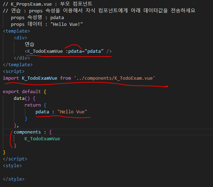Click the 'import' keyword
The height and width of the screenshot is (187, 213).
11,78
